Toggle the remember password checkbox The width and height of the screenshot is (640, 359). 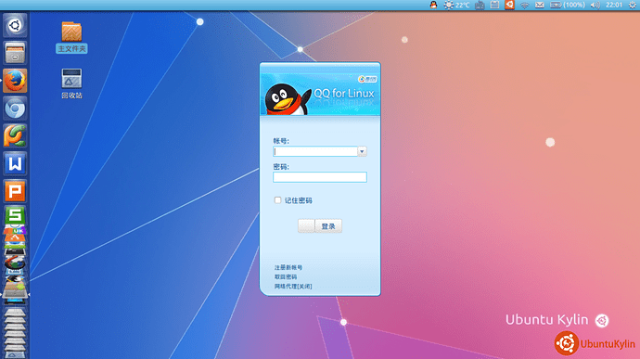point(277,200)
